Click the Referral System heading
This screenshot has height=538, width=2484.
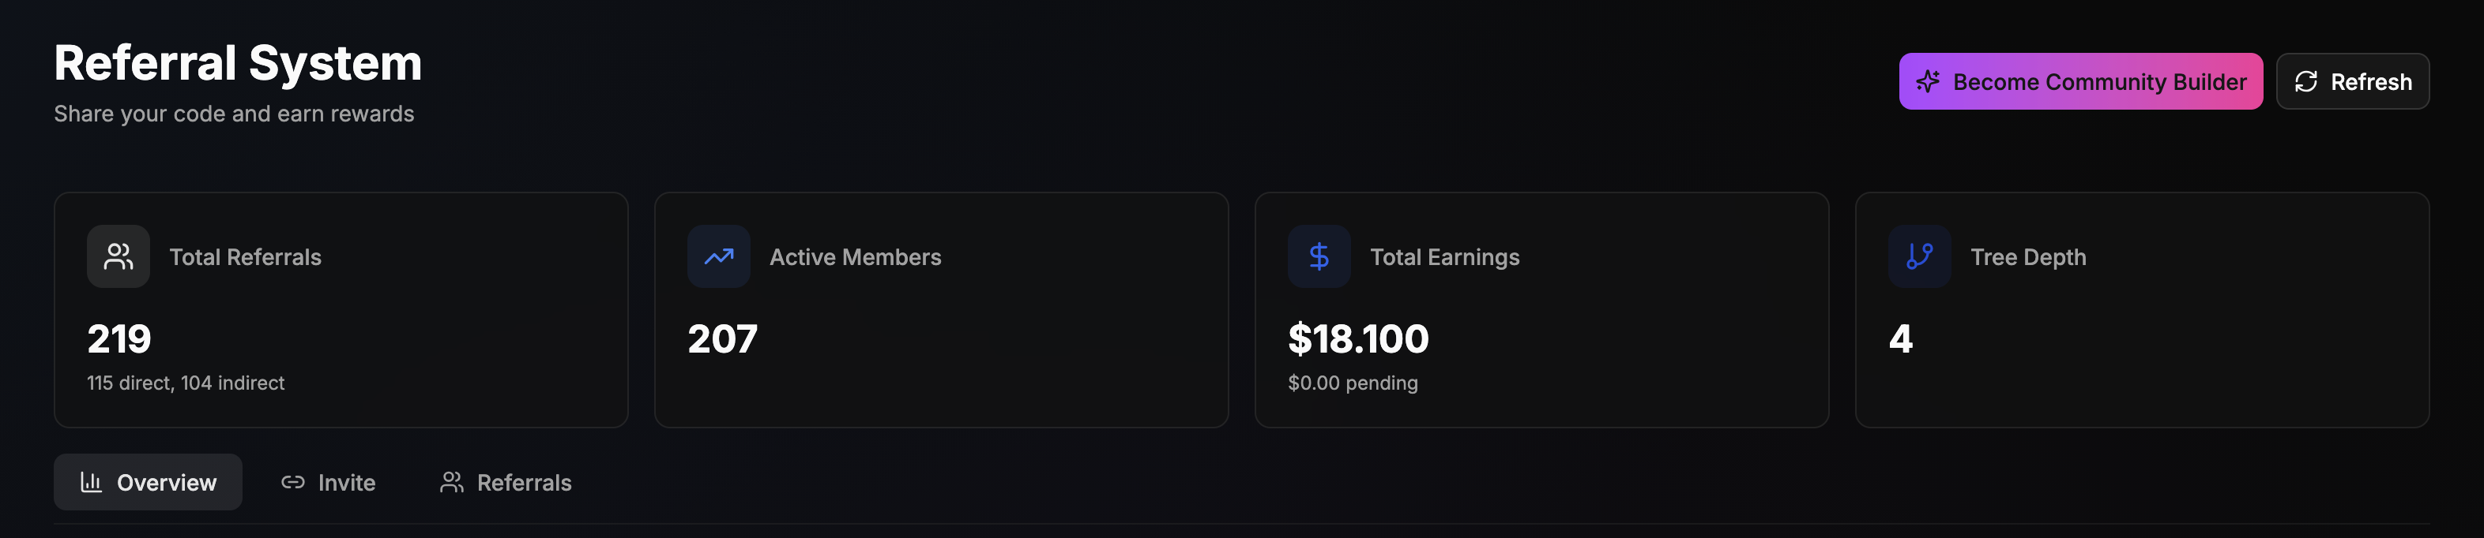pos(237,64)
